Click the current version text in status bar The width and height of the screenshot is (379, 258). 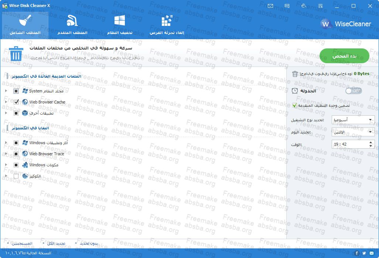click(28, 253)
